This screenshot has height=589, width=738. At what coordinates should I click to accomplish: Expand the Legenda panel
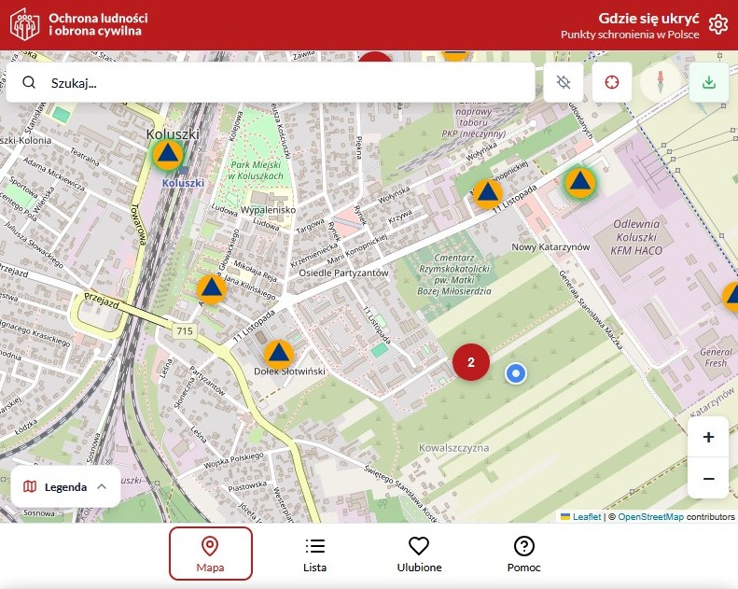click(65, 486)
